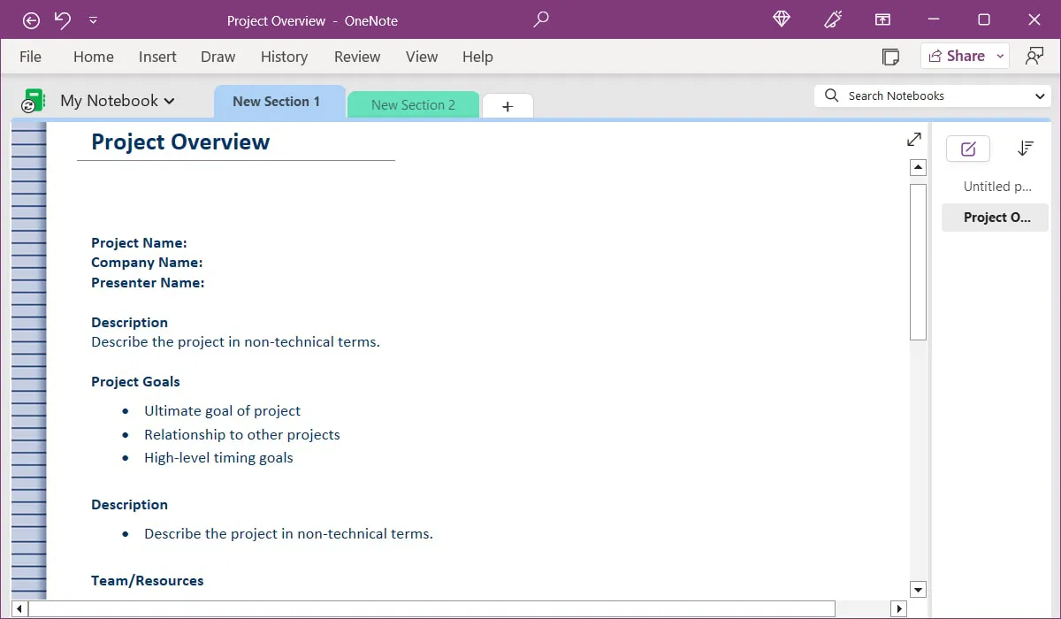Click the down arrow on the vertical scrollbar
The height and width of the screenshot is (619, 1061).
(918, 589)
